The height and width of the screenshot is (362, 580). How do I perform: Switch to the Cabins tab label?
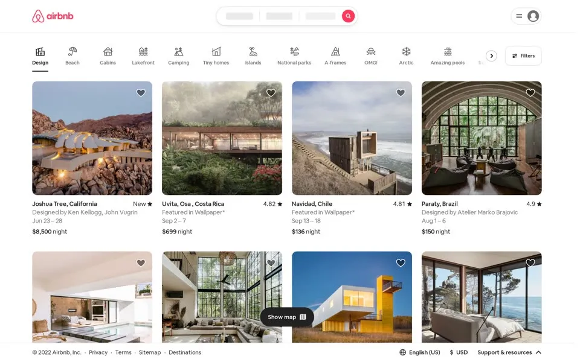(108, 63)
